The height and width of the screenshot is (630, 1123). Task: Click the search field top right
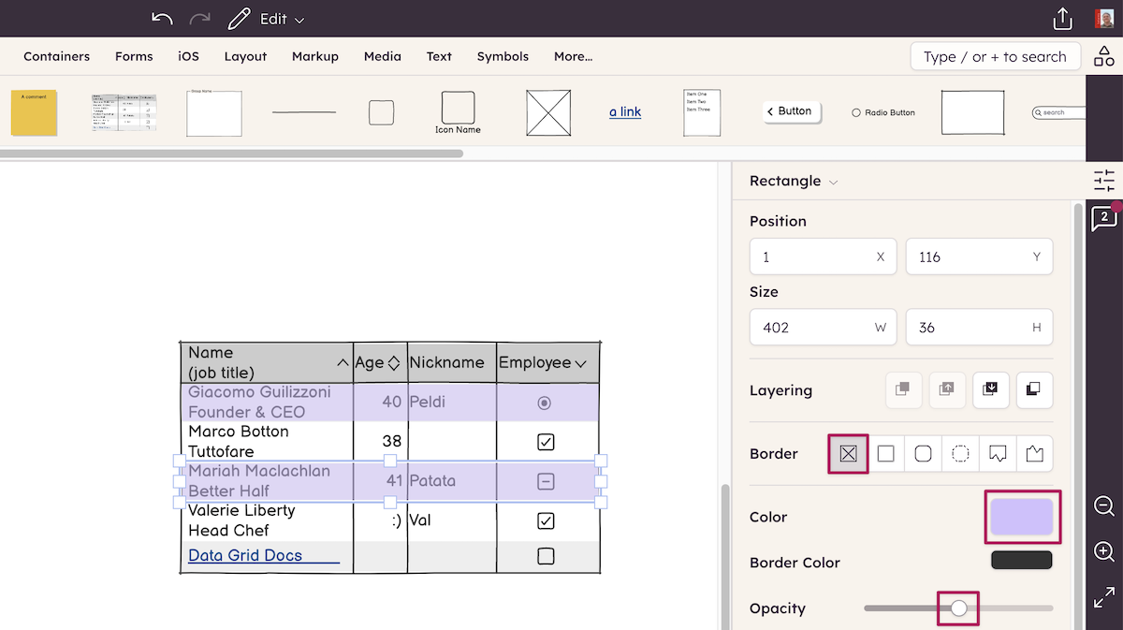coord(995,56)
